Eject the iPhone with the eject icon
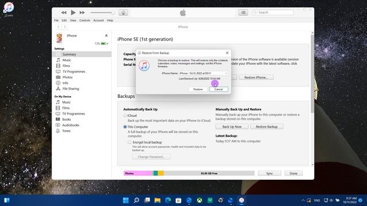 click(106, 35)
